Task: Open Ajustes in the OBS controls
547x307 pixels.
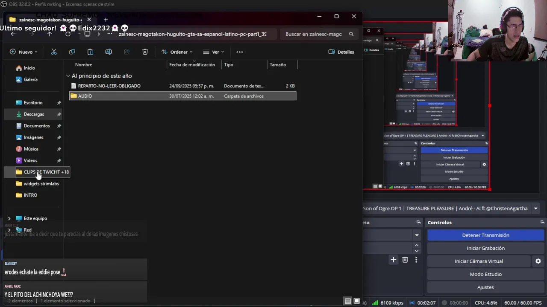Action: tap(485, 287)
